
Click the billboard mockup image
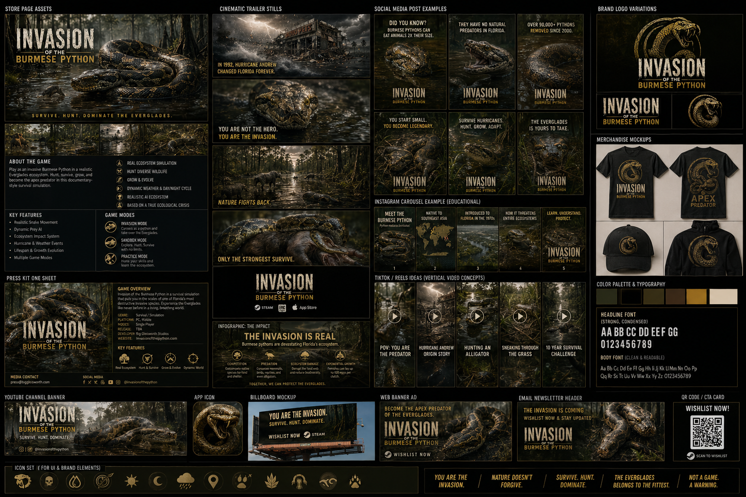311,431
